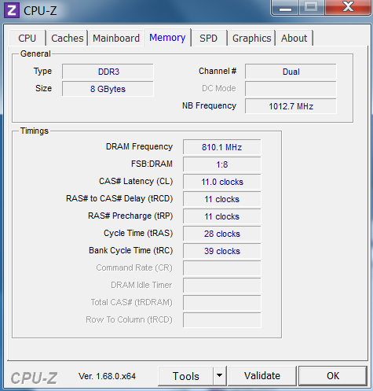The height and width of the screenshot is (391, 373).
Task: Expand the Tools dropdown arrow
Action: pyautogui.click(x=220, y=376)
